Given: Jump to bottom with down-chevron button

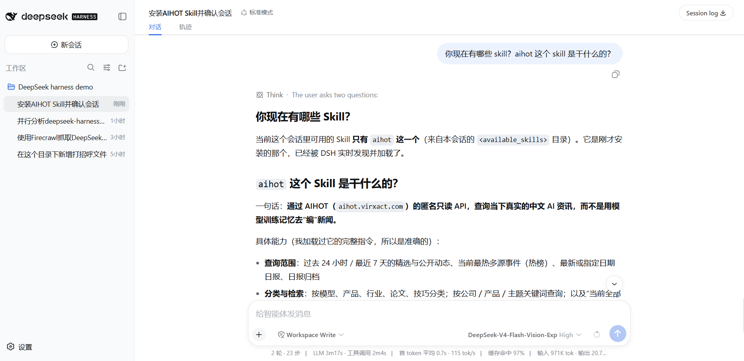Looking at the screenshot, I should [614, 284].
